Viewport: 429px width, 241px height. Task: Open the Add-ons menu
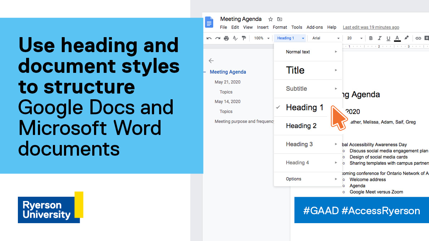pyautogui.click(x=315, y=27)
